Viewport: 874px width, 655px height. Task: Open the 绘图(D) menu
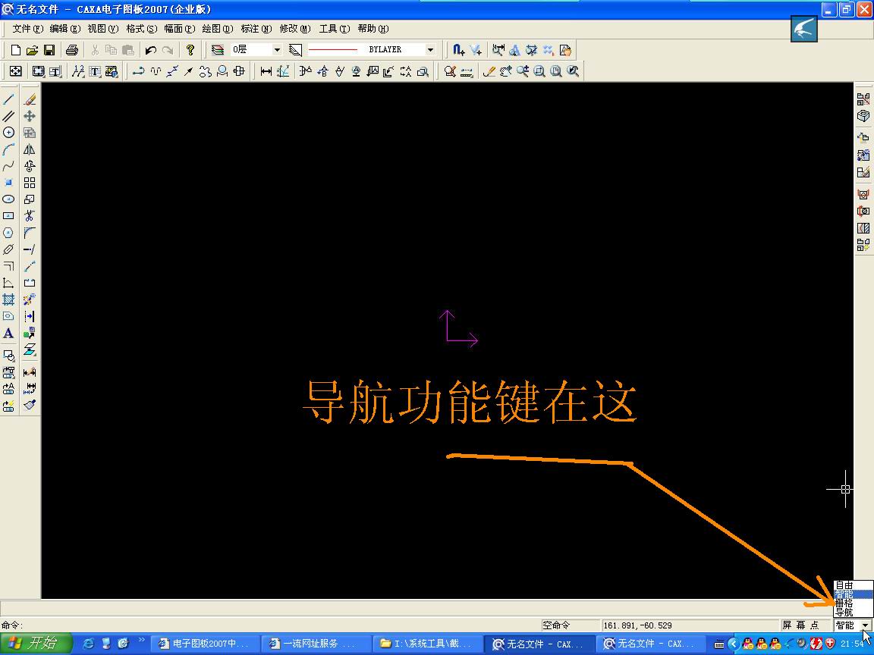click(x=218, y=28)
